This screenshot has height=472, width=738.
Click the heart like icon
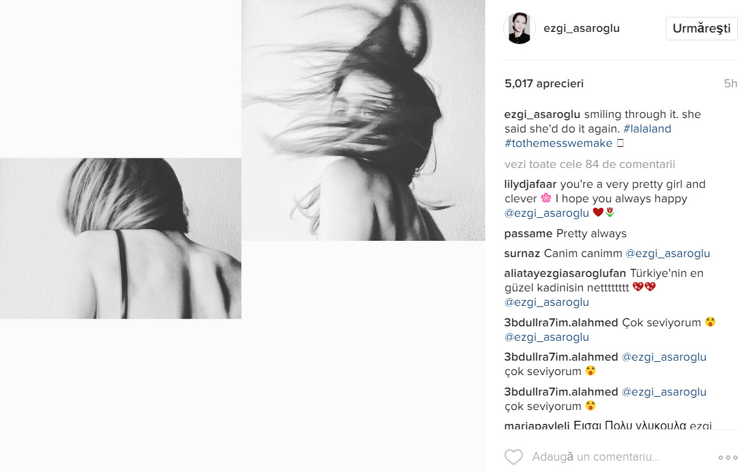pyautogui.click(x=513, y=457)
